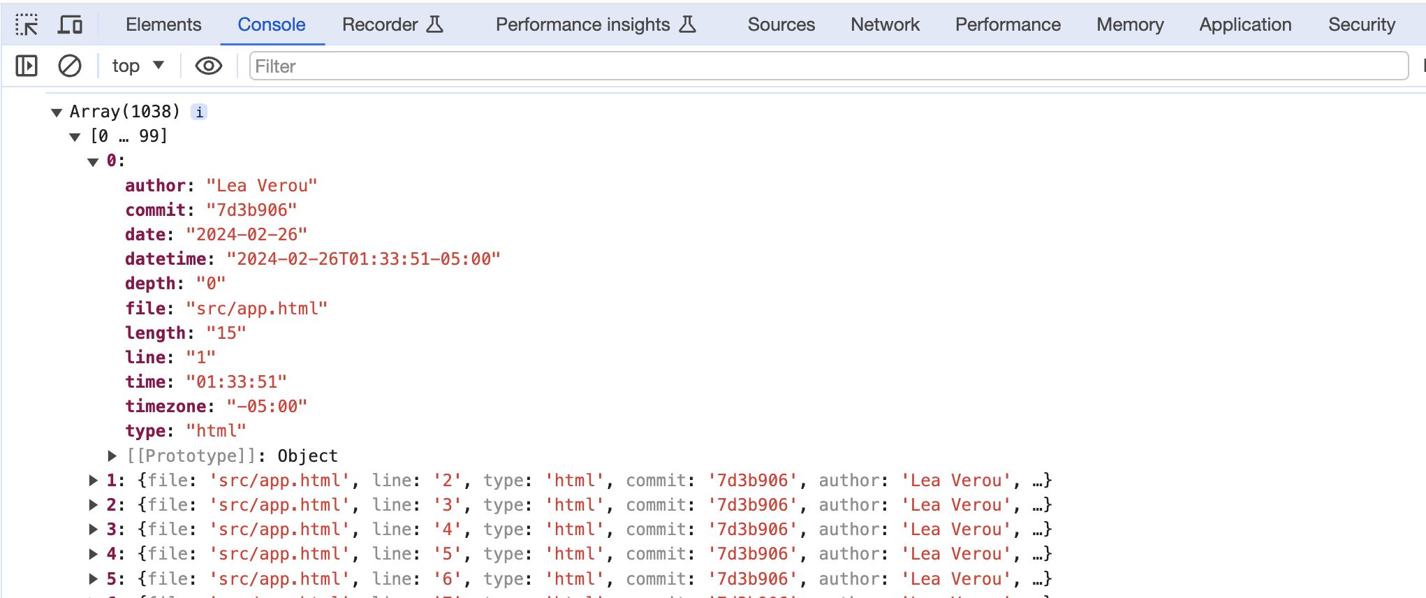Switch to the Application tab
Viewport: 1426px width, 598px height.
[1245, 24]
